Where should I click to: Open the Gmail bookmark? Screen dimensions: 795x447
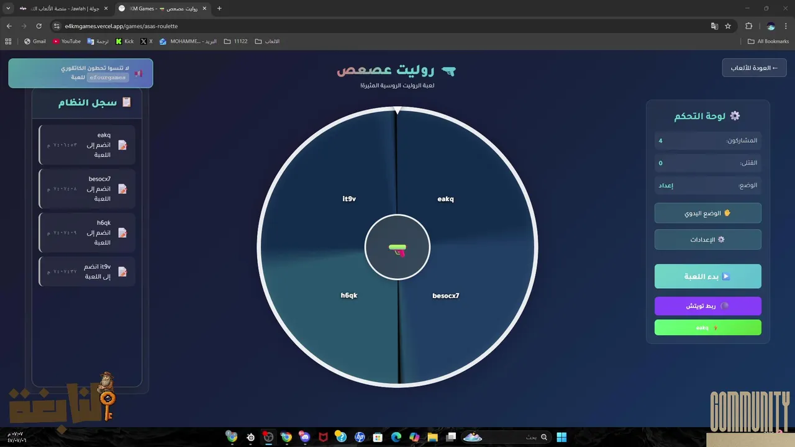pyautogui.click(x=35, y=42)
